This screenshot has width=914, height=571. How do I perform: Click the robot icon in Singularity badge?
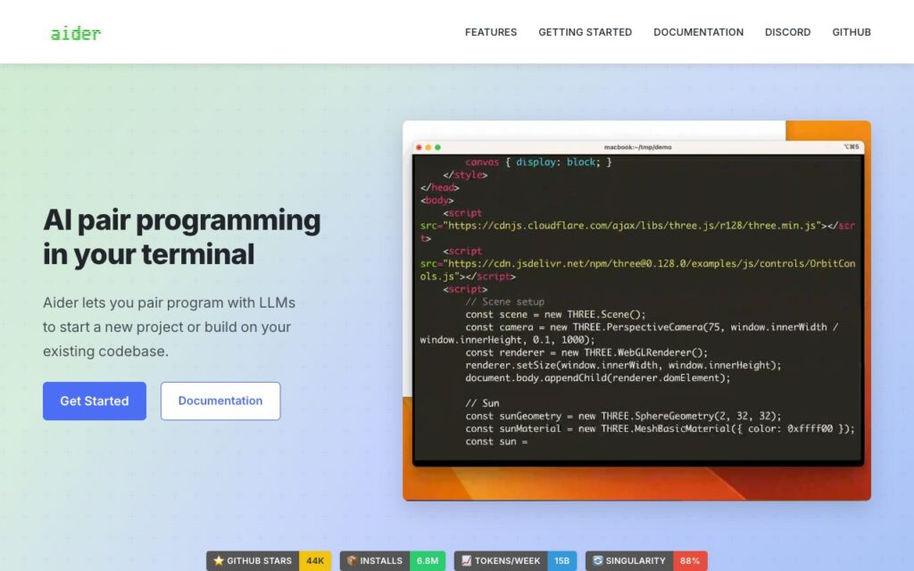coord(597,560)
